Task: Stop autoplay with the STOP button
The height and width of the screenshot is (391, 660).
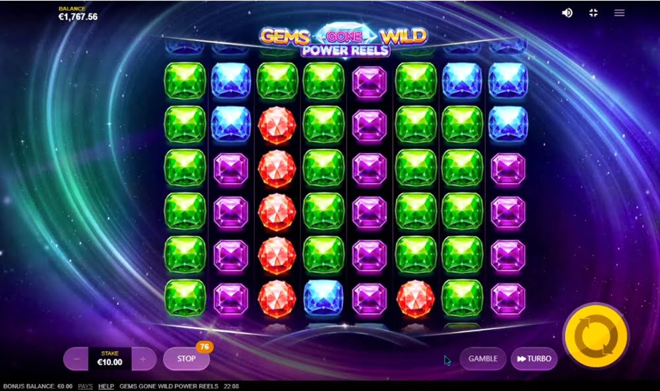Action: tap(186, 359)
